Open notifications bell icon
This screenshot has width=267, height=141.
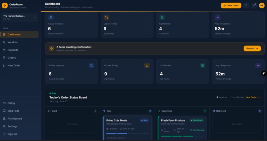[254, 5]
